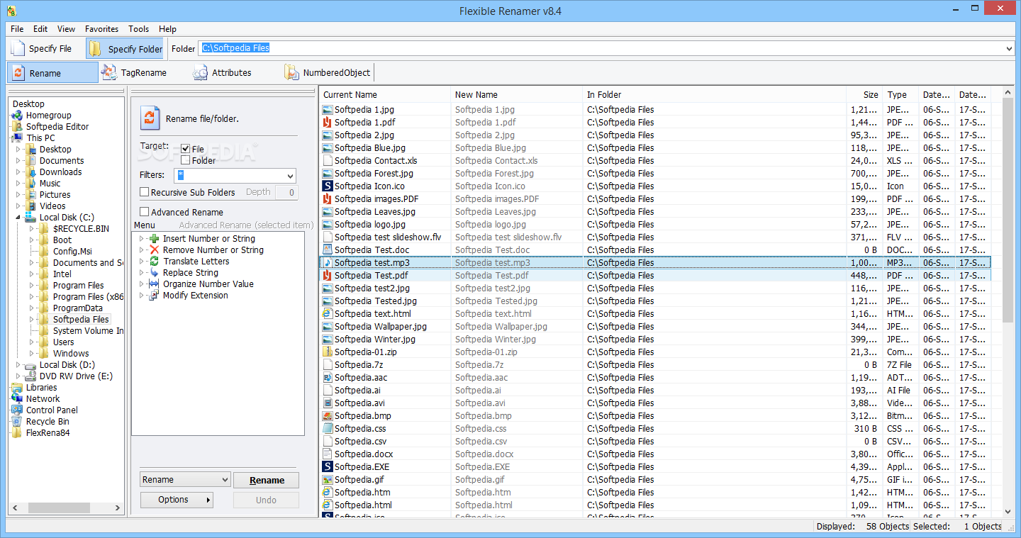The width and height of the screenshot is (1021, 538).
Task: Click the browser icon of Softpedia text.html
Action: pos(327,314)
